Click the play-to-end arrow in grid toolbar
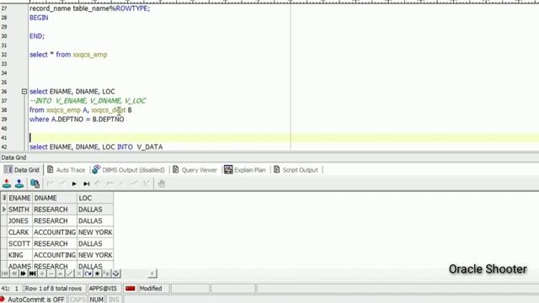The width and height of the screenshot is (539, 303). (87, 183)
